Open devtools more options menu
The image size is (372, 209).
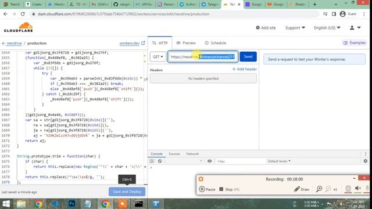pos(366,154)
